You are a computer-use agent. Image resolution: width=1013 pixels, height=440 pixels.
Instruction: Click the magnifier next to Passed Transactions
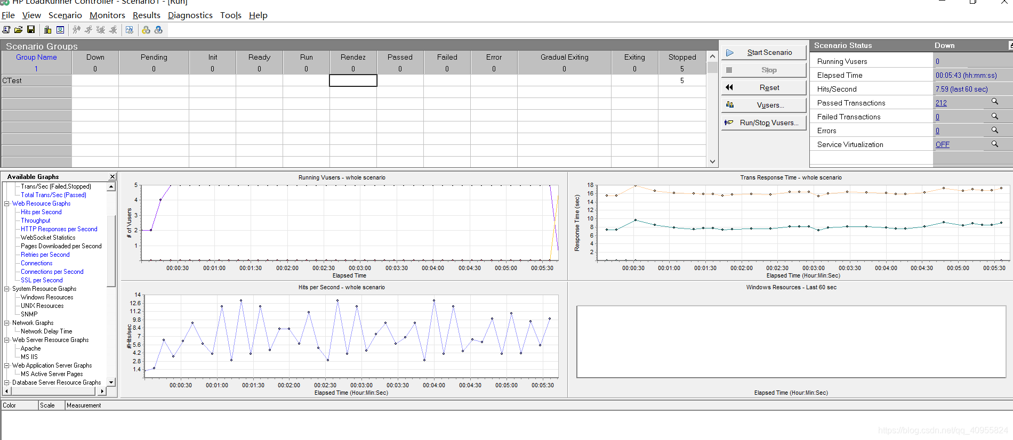[x=994, y=102]
